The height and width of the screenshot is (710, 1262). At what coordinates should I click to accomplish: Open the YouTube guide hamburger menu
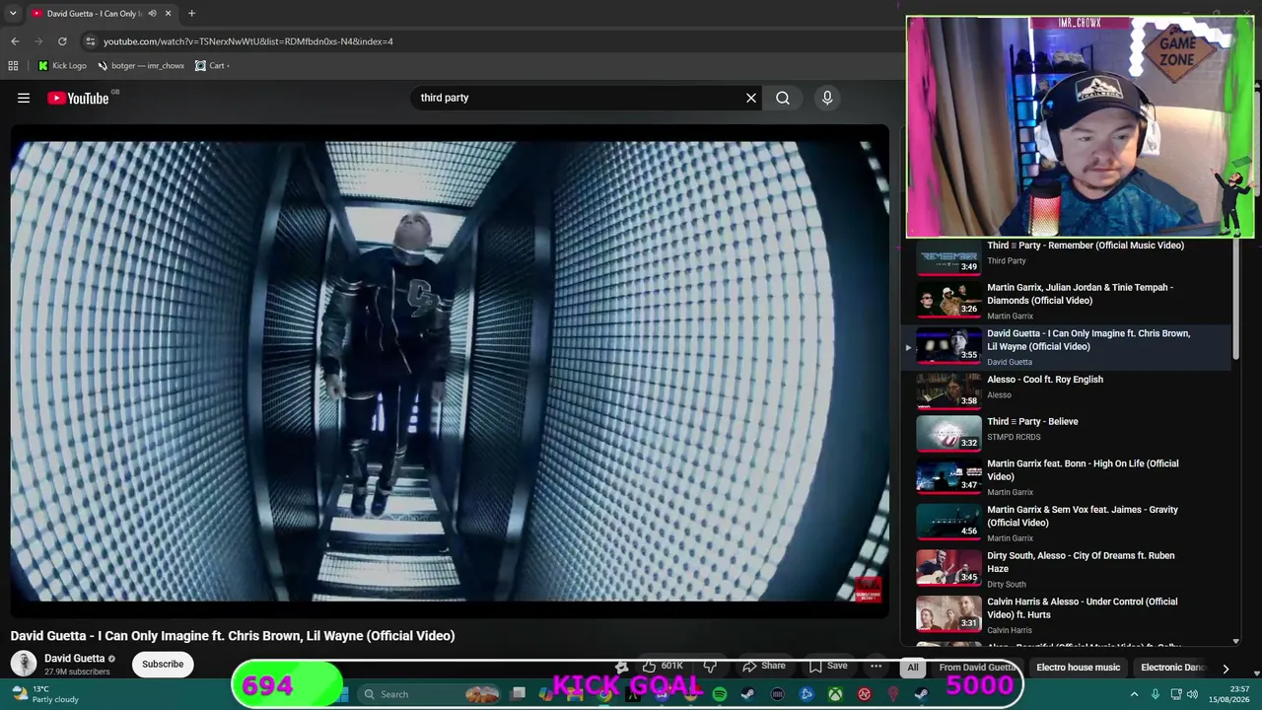pyautogui.click(x=24, y=98)
